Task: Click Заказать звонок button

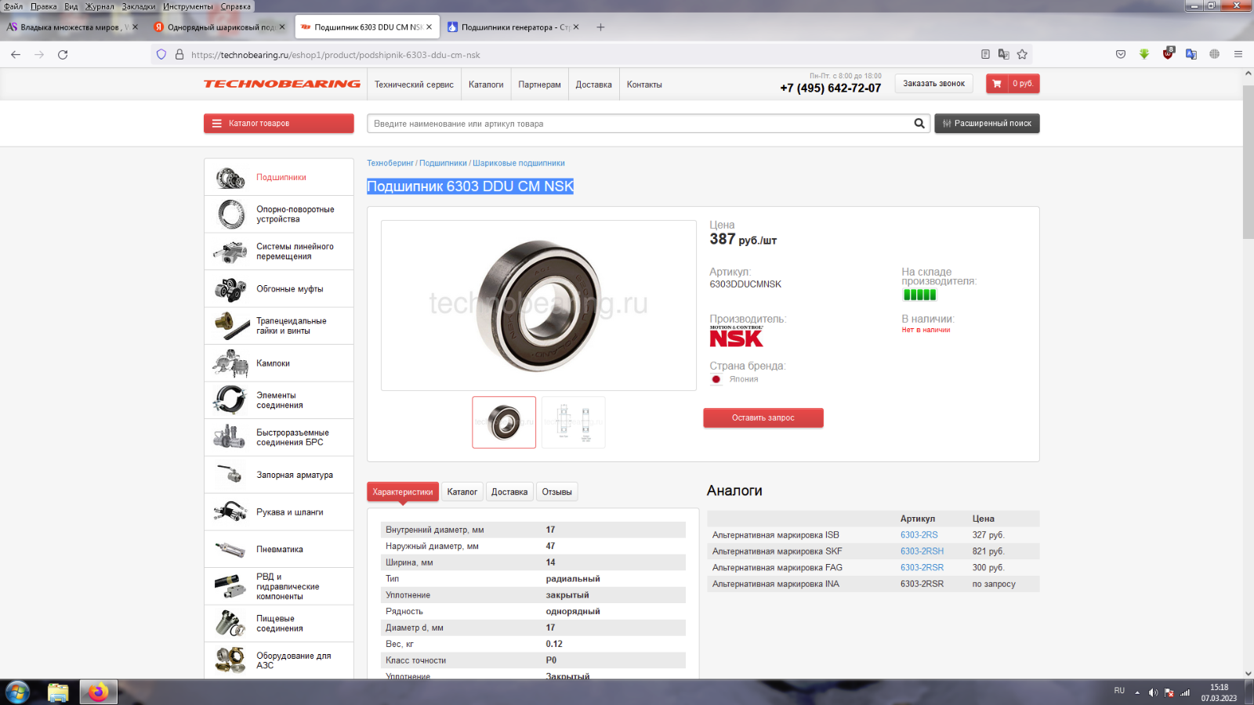Action: pyautogui.click(x=934, y=83)
